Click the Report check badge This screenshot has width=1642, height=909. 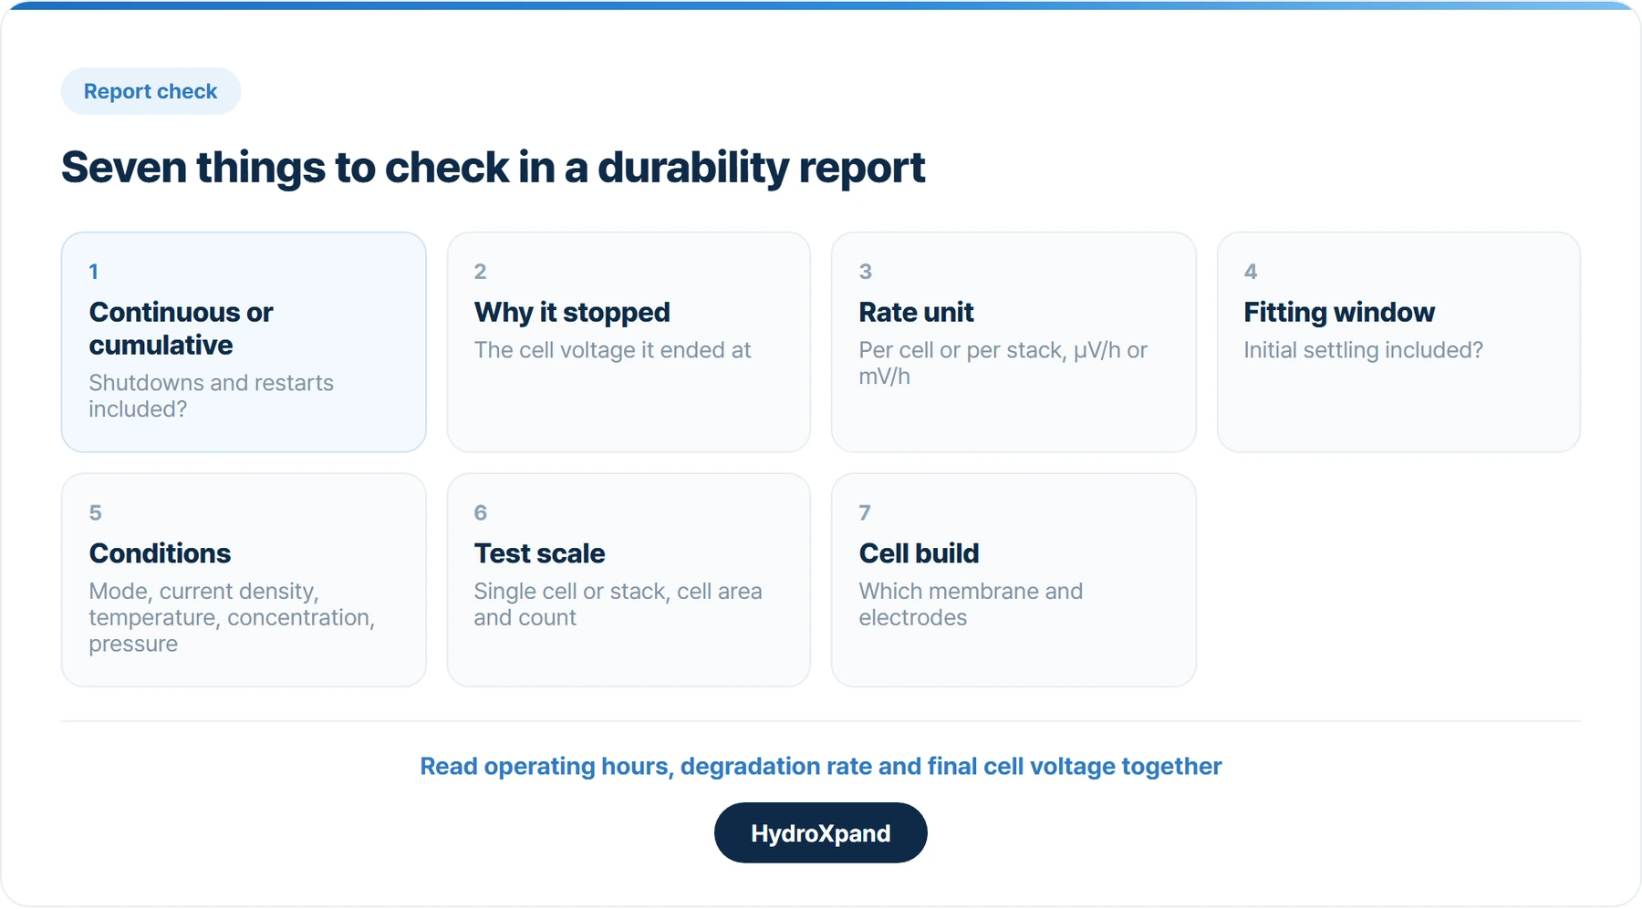coord(151,91)
